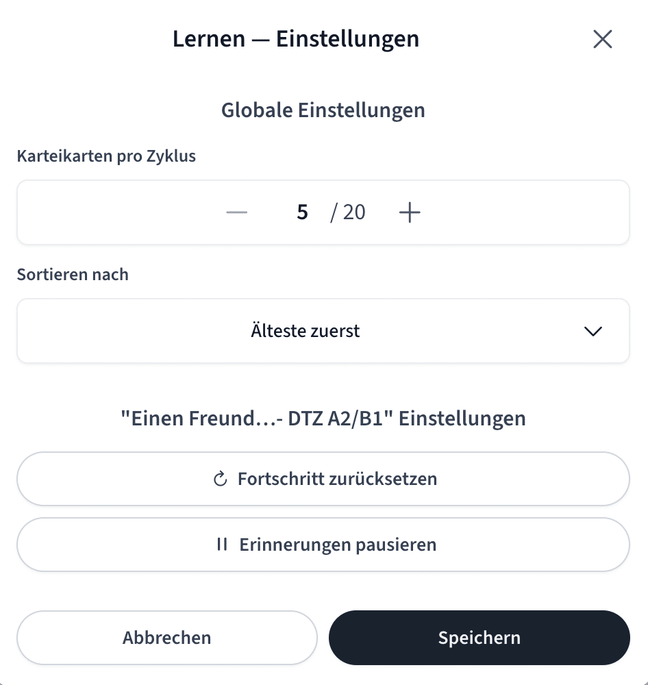This screenshot has height=685, width=648.
Task: Cancel with the Abbrechen button
Action: (x=167, y=638)
